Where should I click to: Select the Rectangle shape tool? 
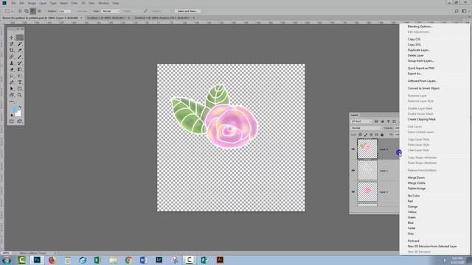(x=20, y=88)
